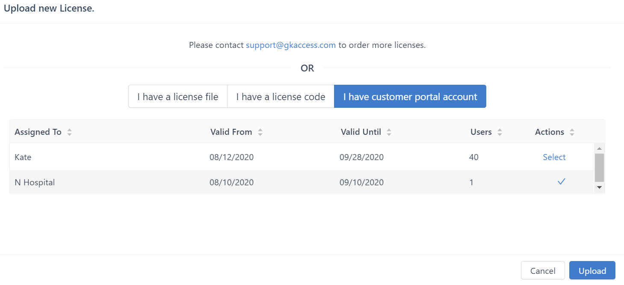The height and width of the screenshot is (285, 624).
Task: Sort by Assigned To column icon
Action: click(69, 132)
